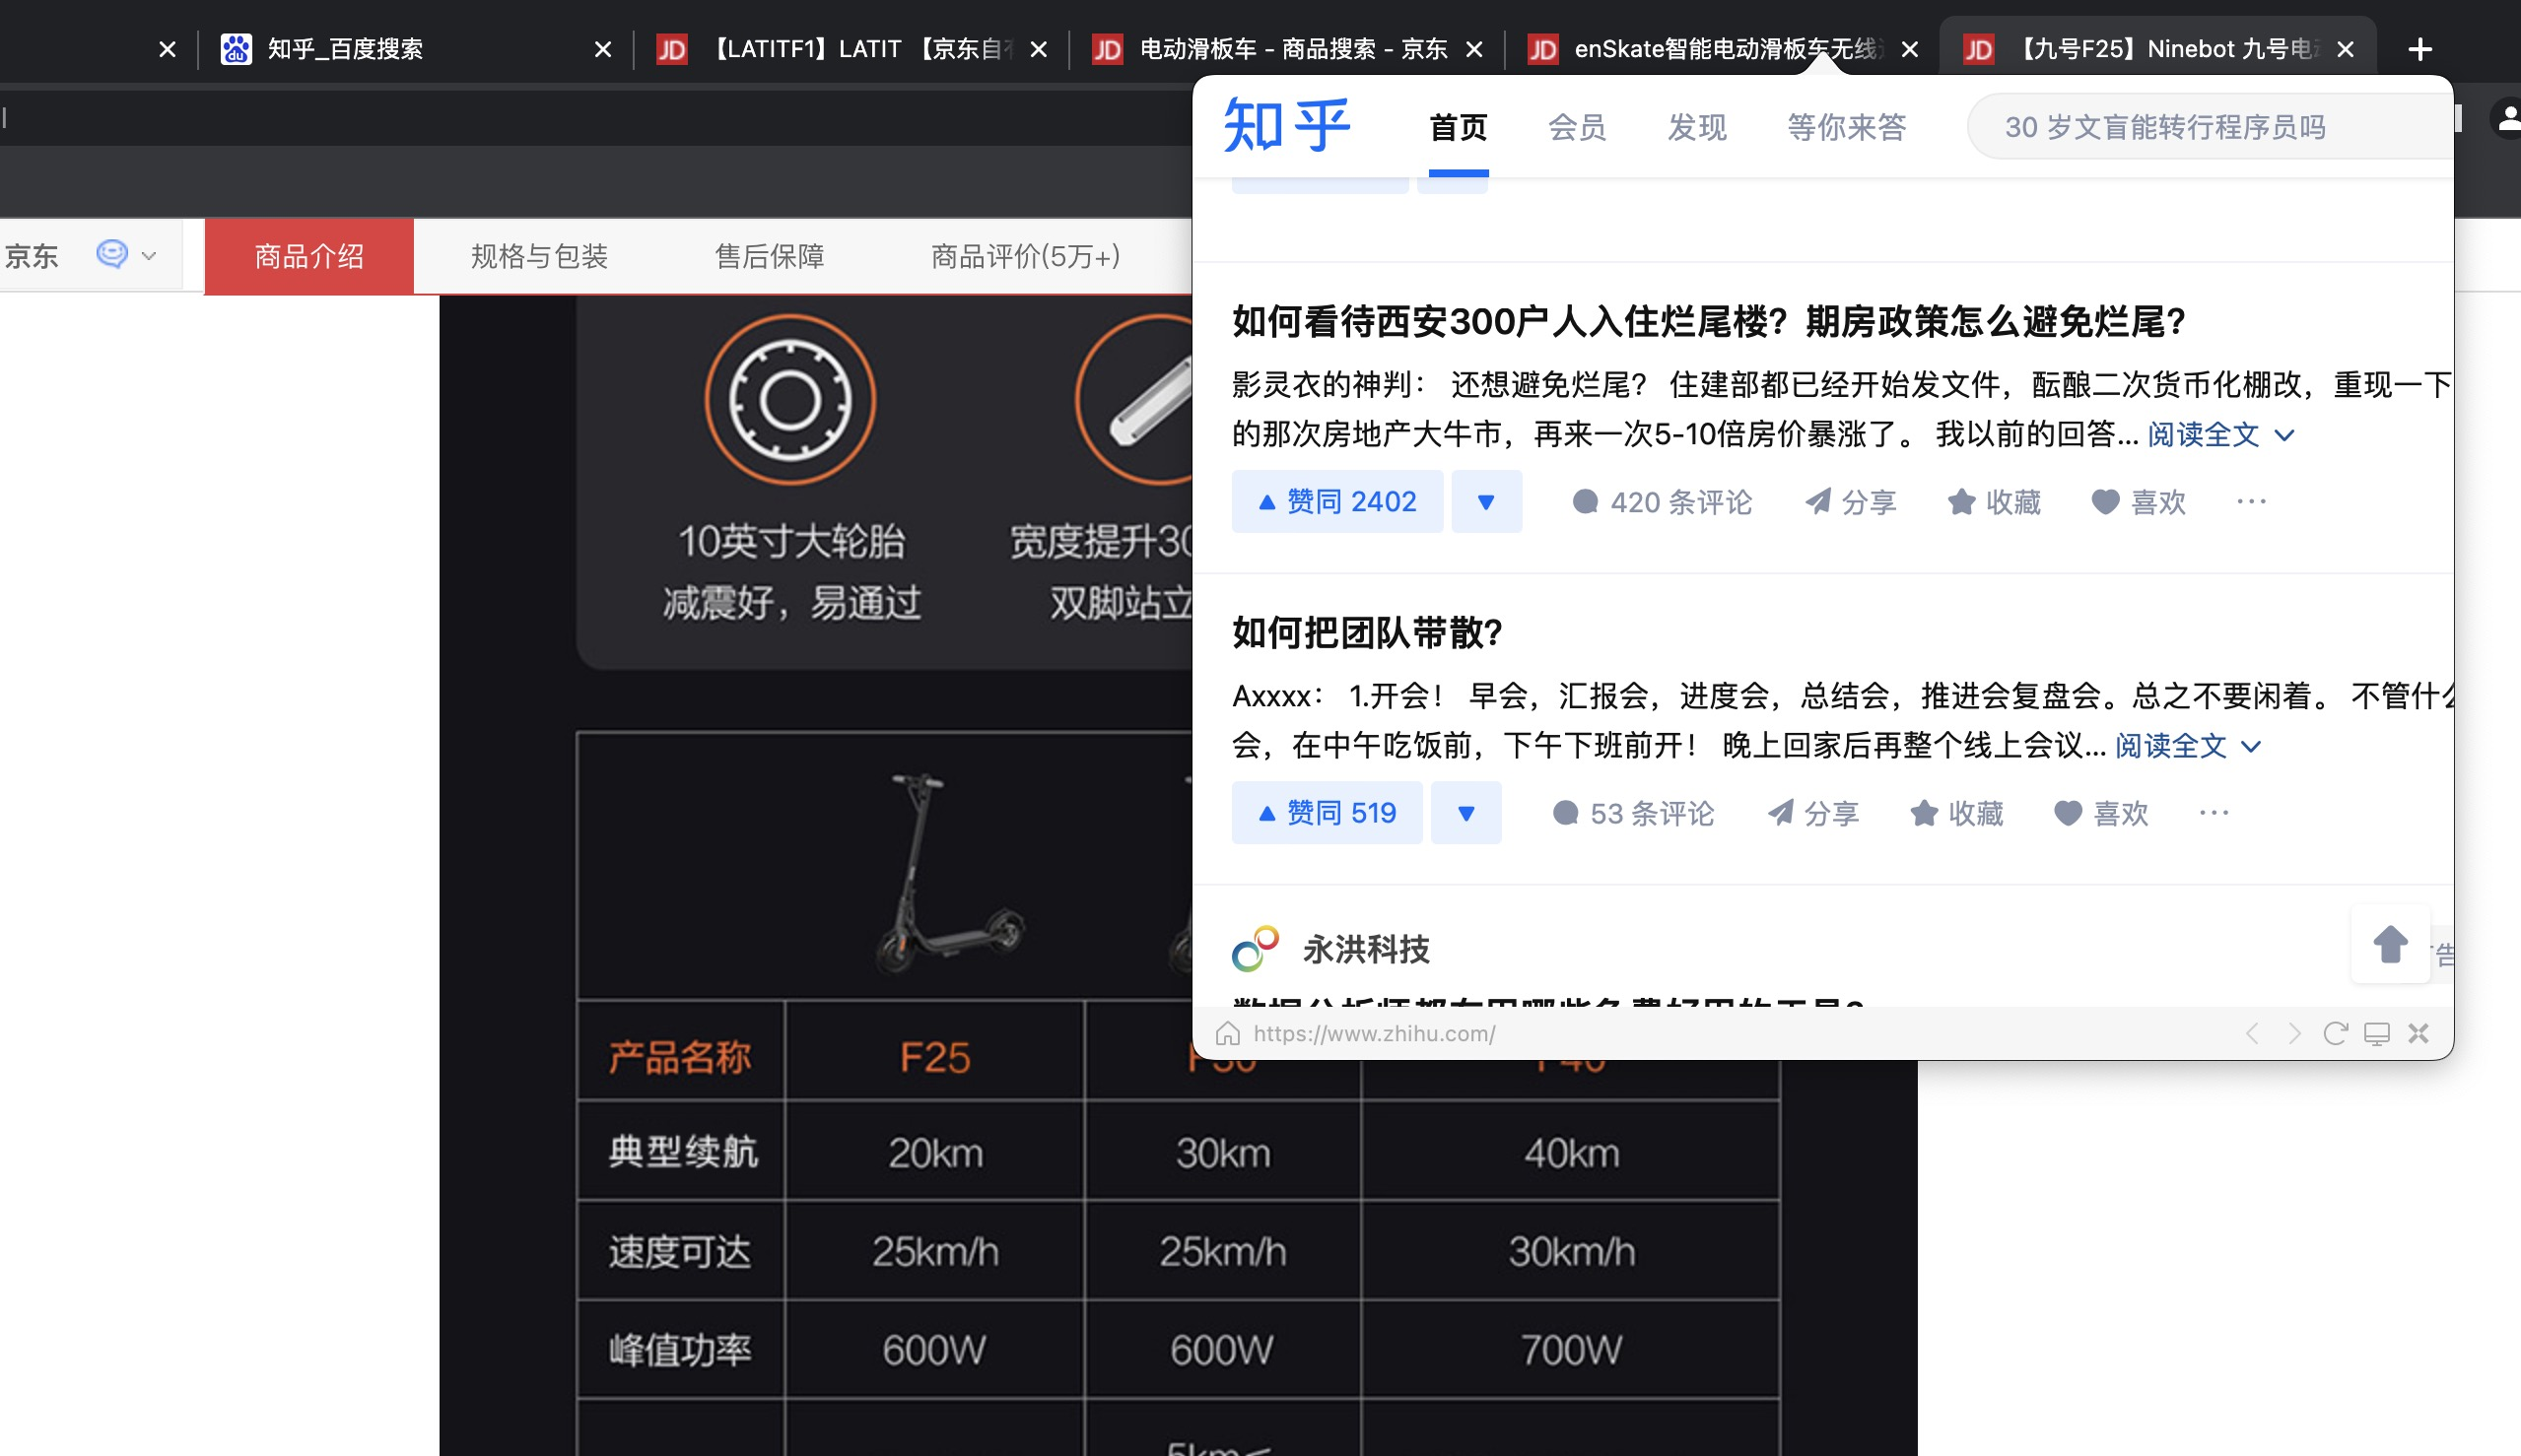Upvote 赞同 2402 answer

click(x=1336, y=500)
